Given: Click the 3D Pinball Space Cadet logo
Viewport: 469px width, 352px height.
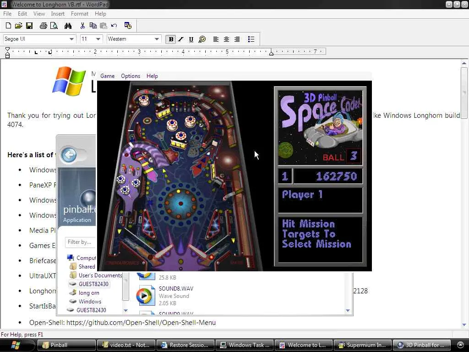Looking at the screenshot, I should point(320,128).
